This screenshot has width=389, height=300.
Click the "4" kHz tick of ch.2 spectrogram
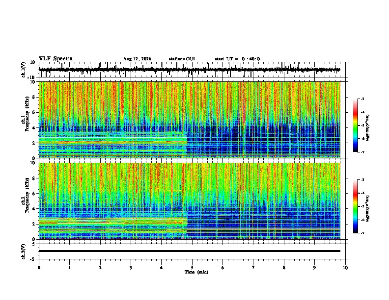34,209
